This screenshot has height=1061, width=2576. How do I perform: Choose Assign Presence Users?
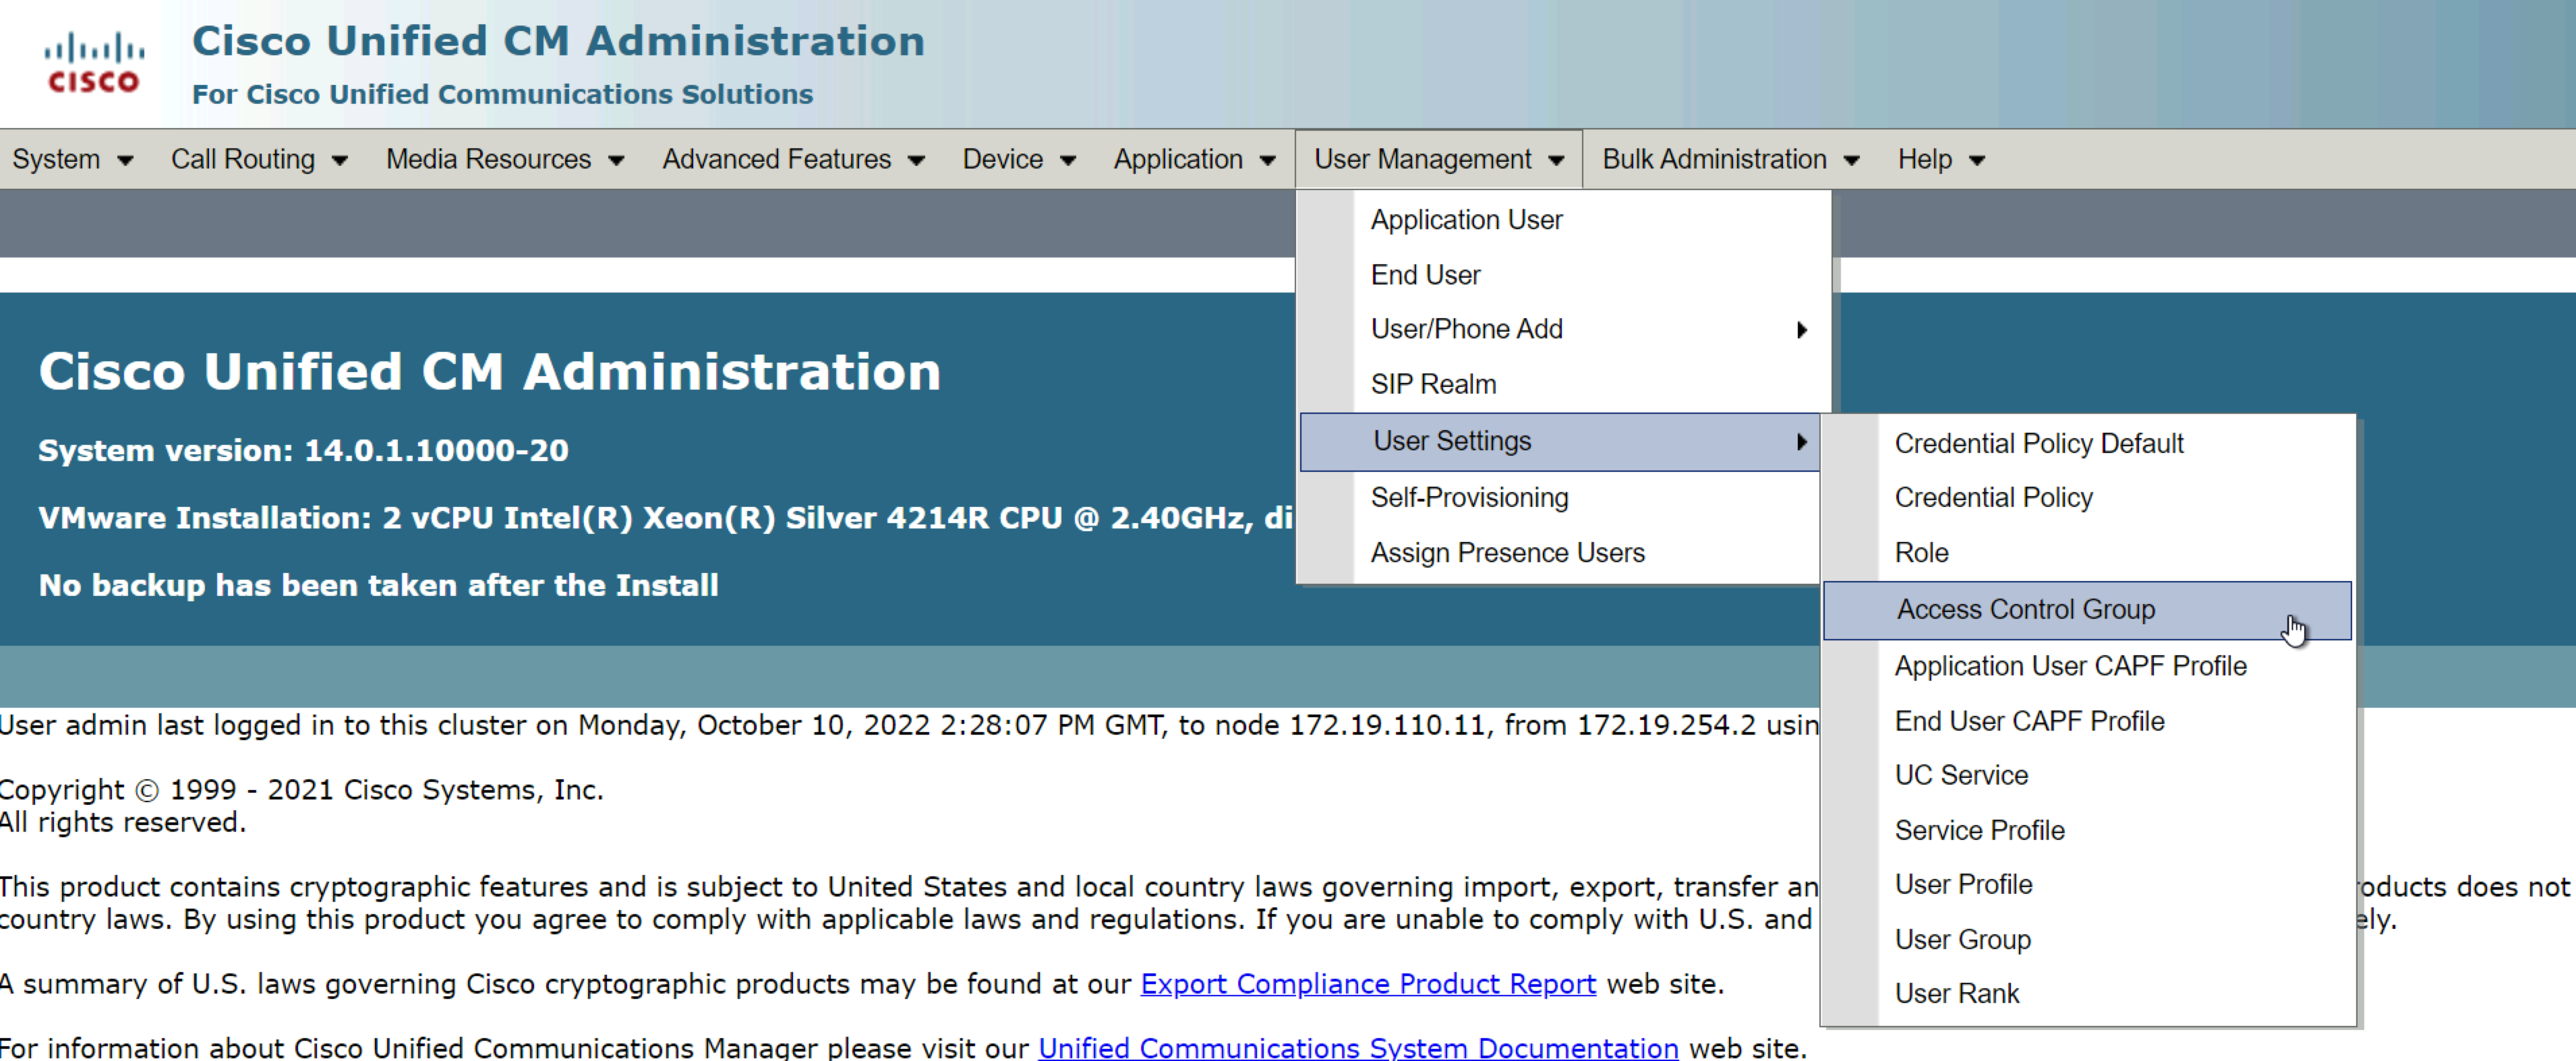[x=1560, y=553]
